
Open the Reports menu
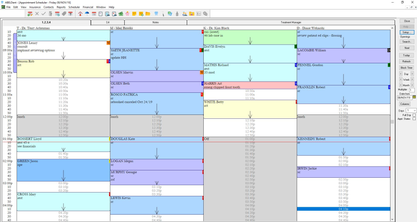click(61, 7)
